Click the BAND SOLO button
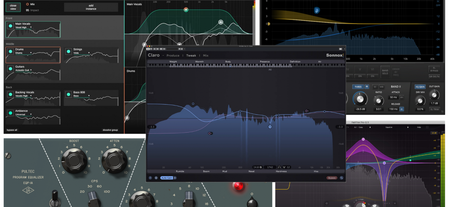Viewport: 449px width, 207px height. [385, 72]
